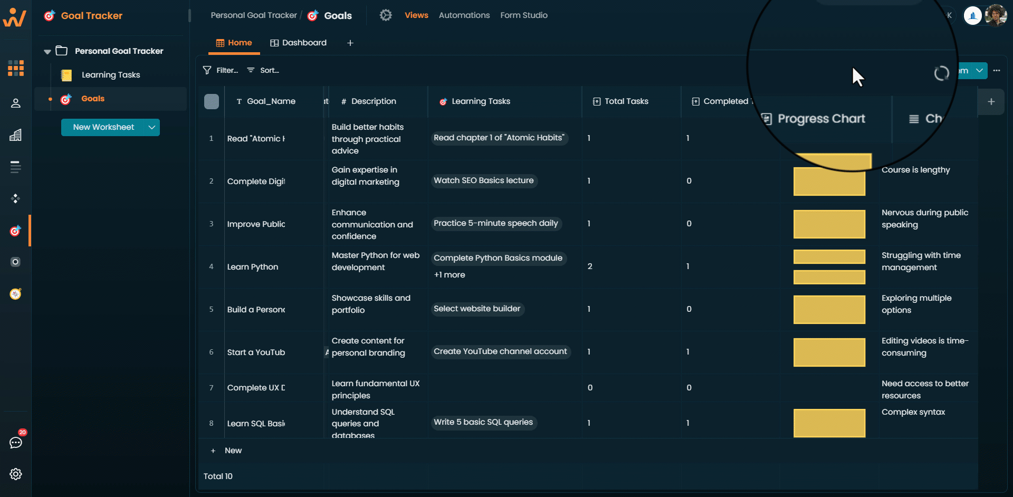Open the three-dots more options menu
Screen dimensions: 1013x497
[997, 70]
